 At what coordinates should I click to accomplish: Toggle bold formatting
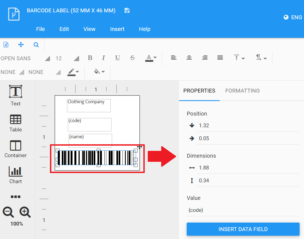pos(90,58)
